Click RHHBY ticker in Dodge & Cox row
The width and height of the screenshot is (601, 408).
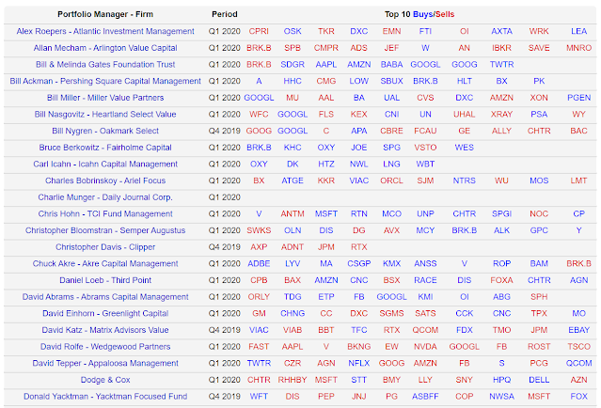click(293, 380)
